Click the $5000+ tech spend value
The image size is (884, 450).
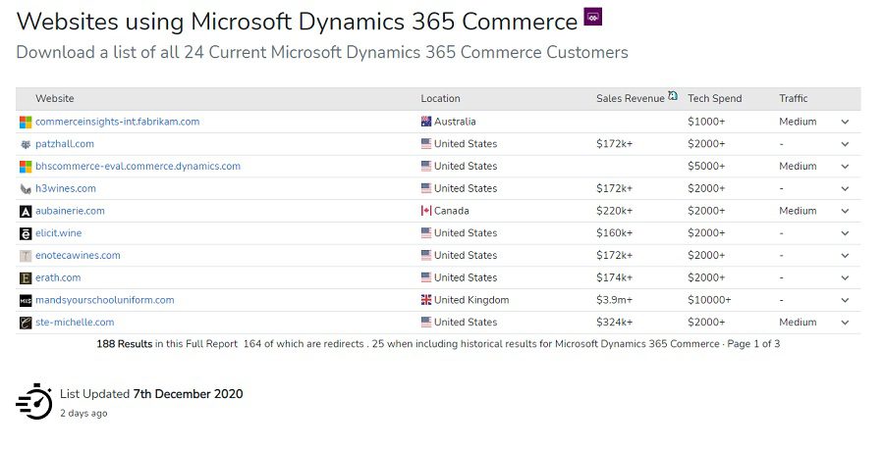(x=706, y=167)
